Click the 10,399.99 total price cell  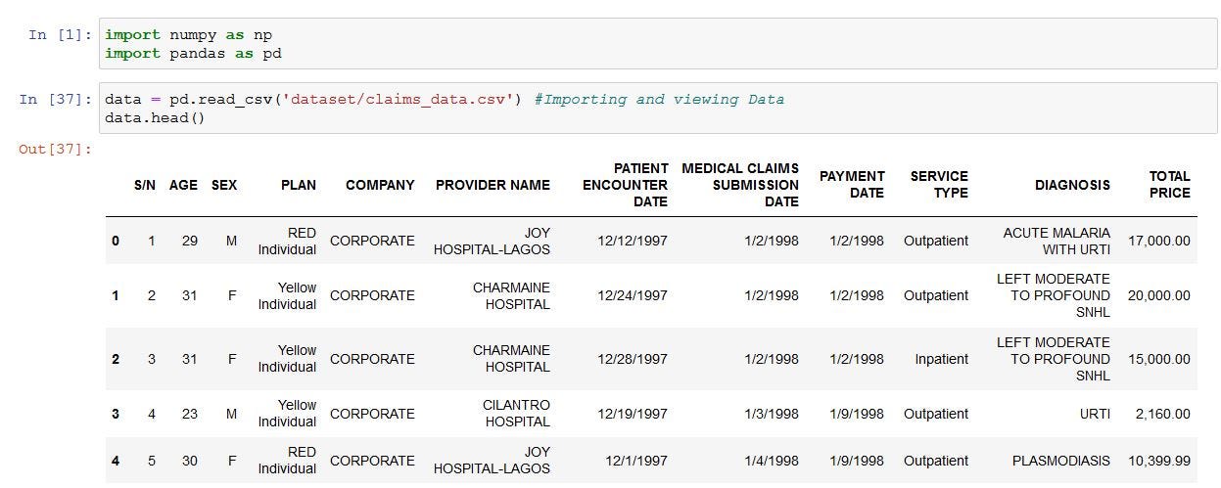(1159, 461)
